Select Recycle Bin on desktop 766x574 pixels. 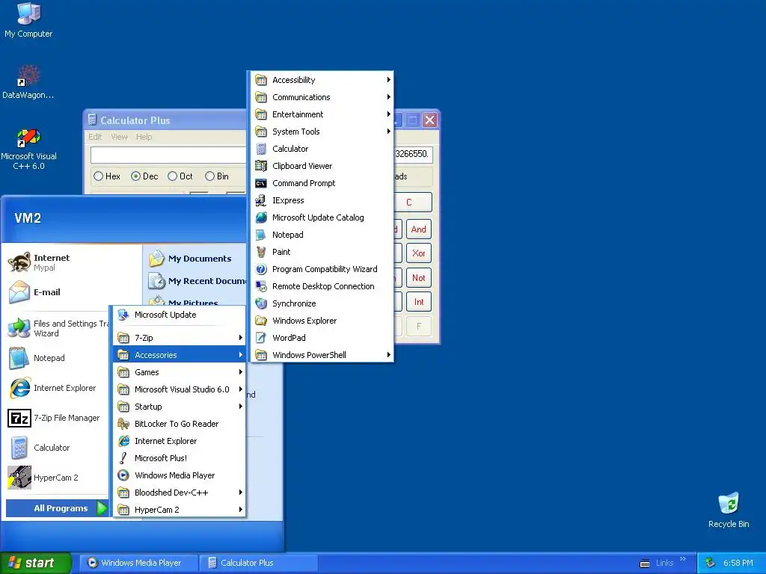[729, 510]
